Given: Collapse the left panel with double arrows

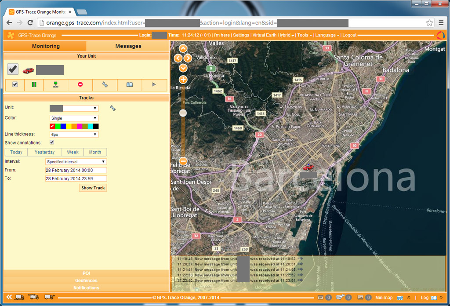Looking at the screenshot, I should [x=9, y=297].
